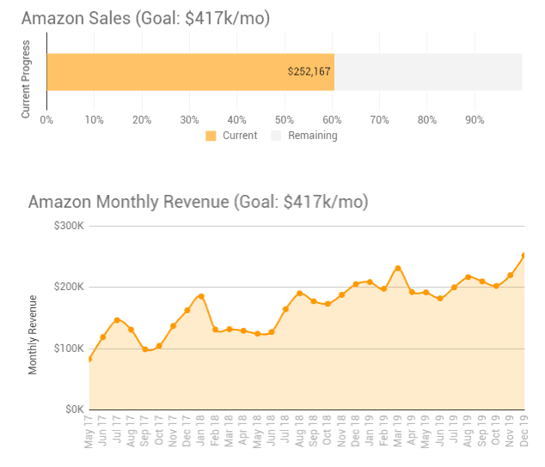Viewport: 545px width, 467px height.
Task: Click the Aug 18 data point
Action: (299, 293)
